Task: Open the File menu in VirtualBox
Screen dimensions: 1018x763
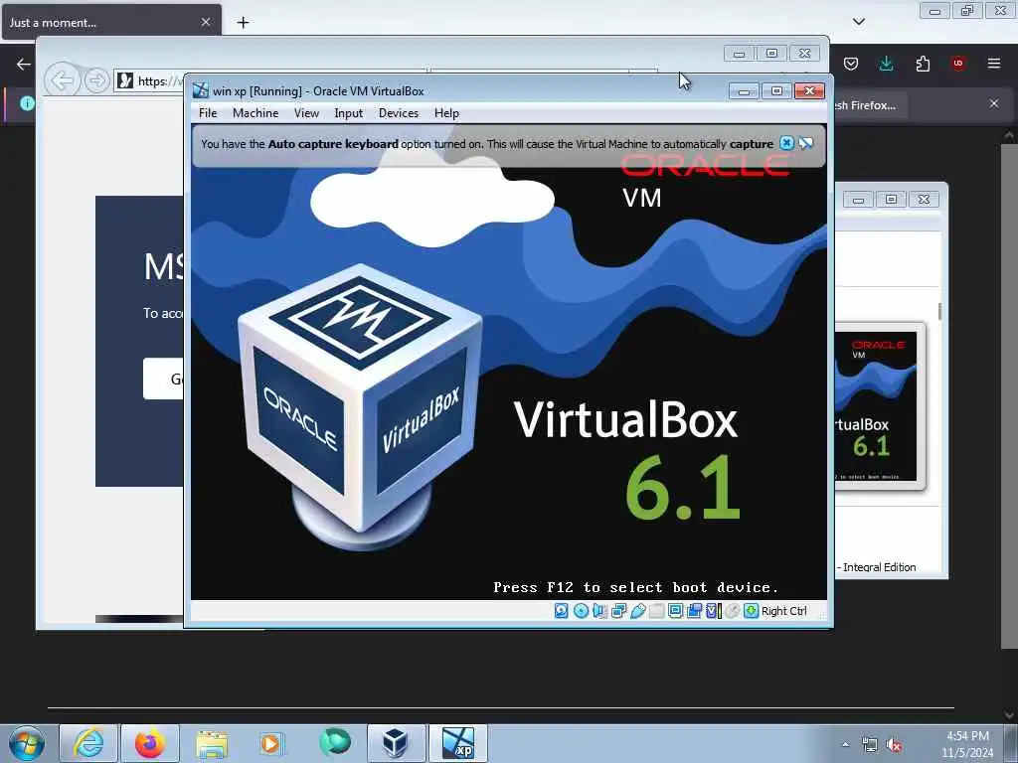Action: (x=208, y=113)
